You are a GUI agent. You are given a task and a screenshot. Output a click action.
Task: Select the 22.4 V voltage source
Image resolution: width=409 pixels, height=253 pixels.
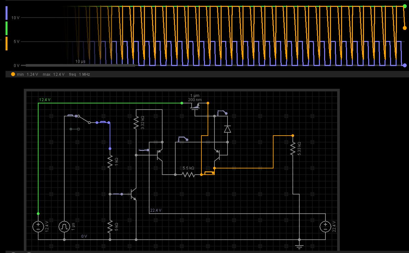[325, 226]
